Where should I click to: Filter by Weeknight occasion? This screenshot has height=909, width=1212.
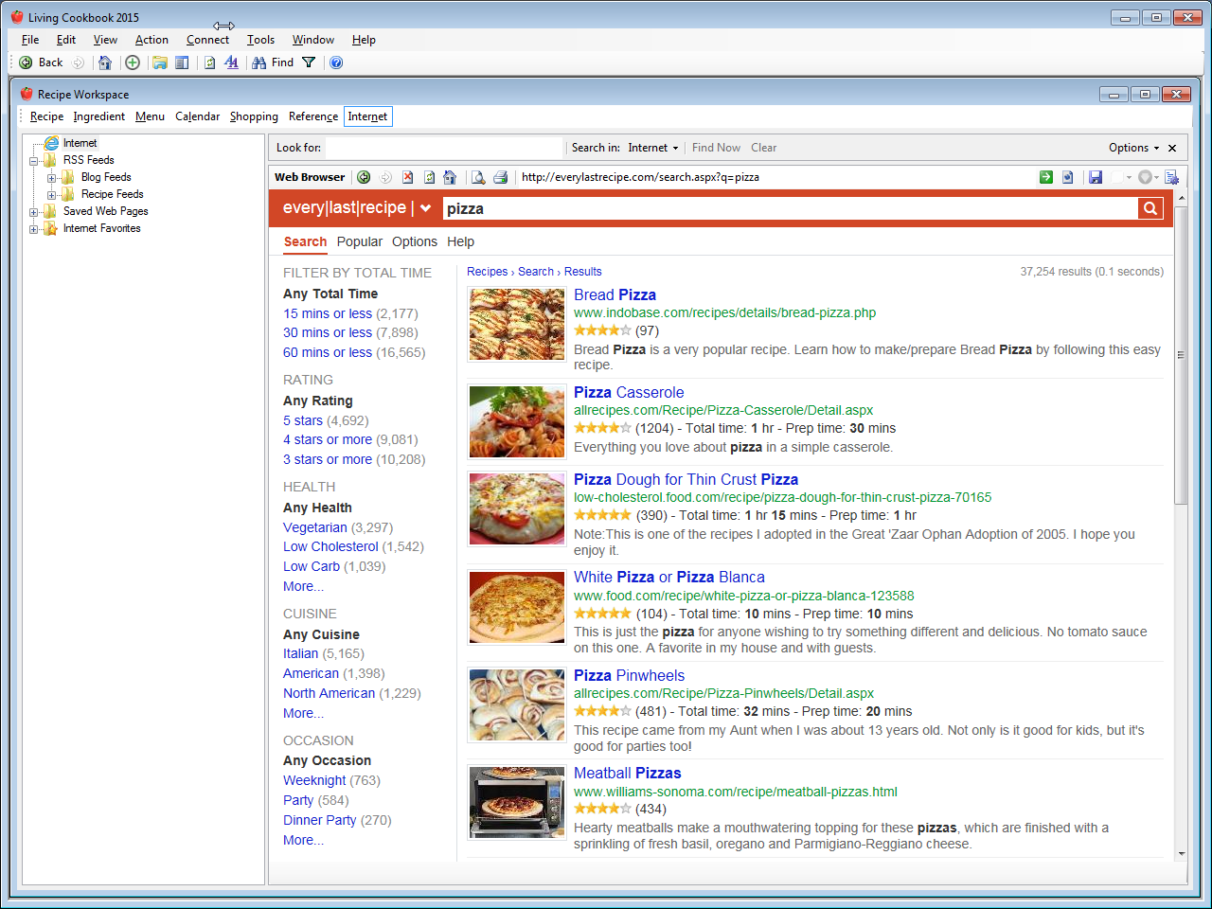click(x=314, y=780)
